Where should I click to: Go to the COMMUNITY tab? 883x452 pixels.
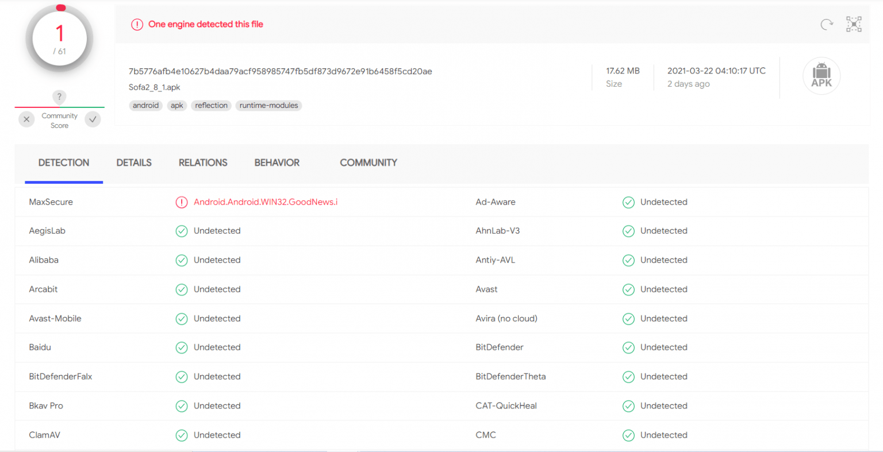pos(368,163)
